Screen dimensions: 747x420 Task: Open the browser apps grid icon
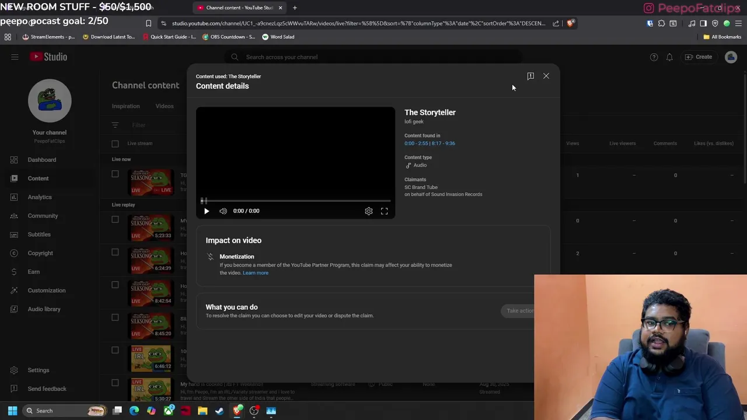(x=8, y=37)
